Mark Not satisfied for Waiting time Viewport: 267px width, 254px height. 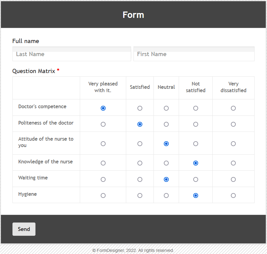(196, 179)
